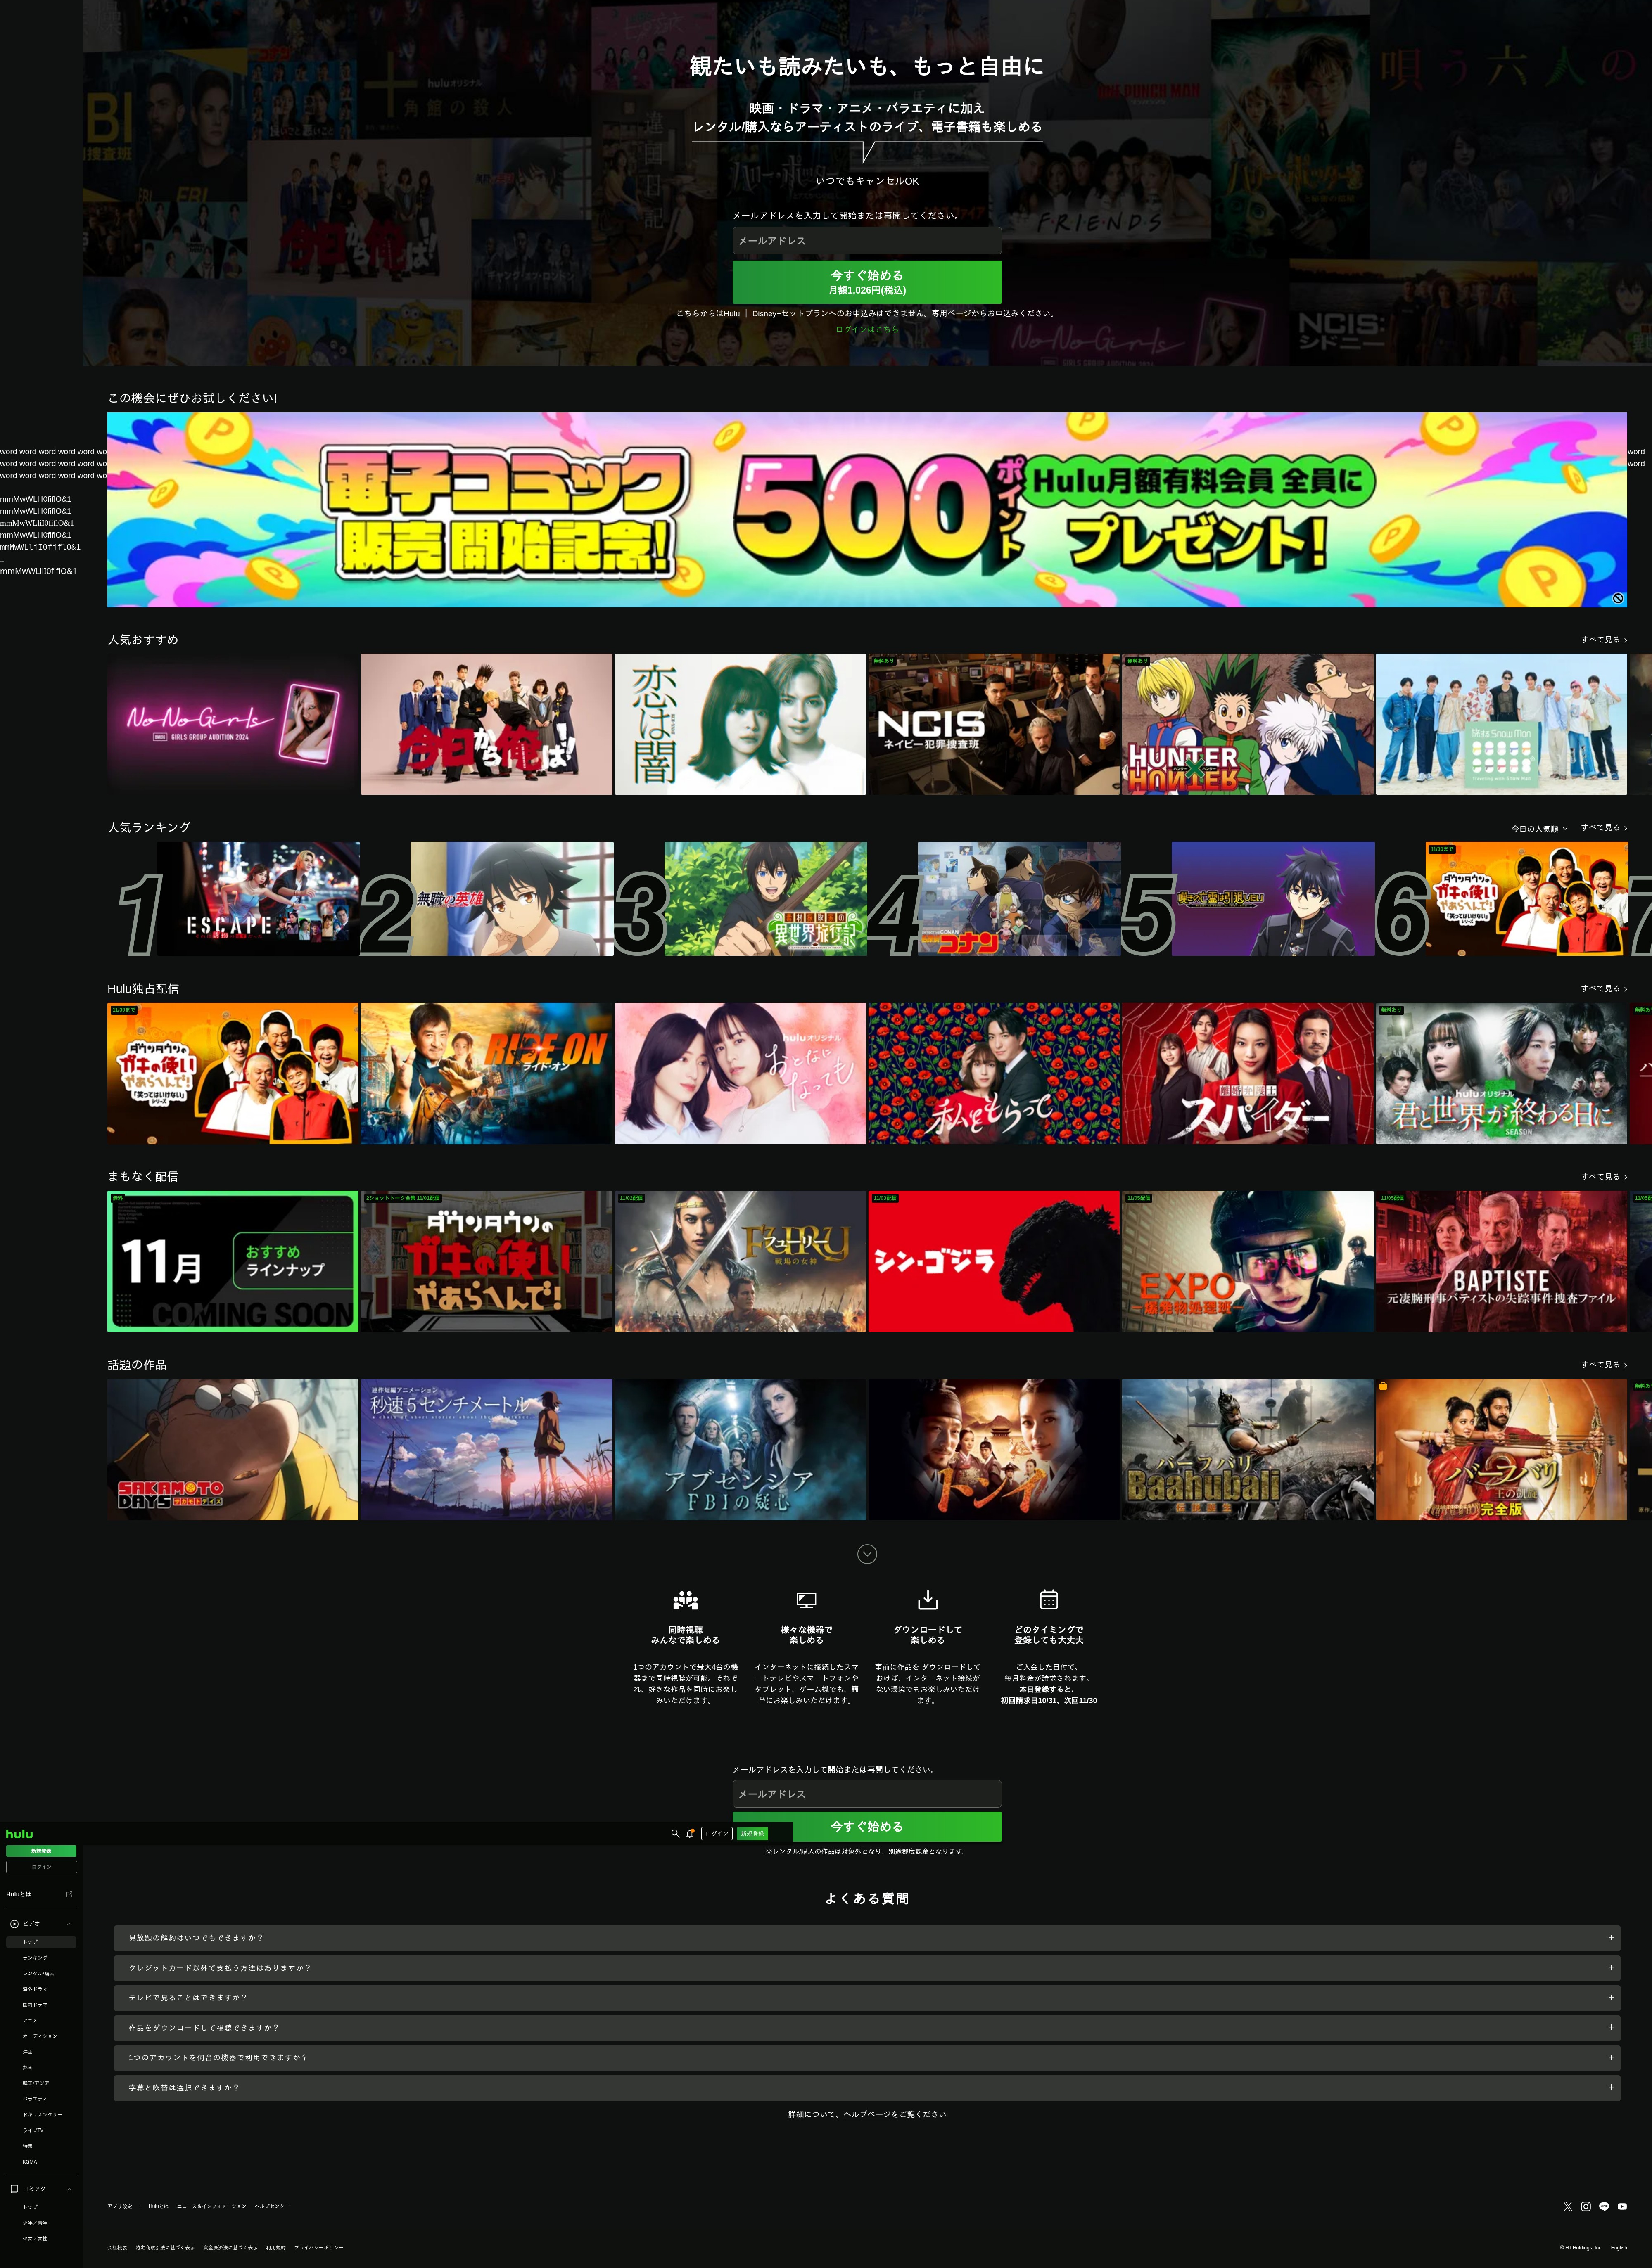This screenshot has height=2268, width=1652.
Task: Select オーディション in the sidebar menu
Action: pos(40,2036)
